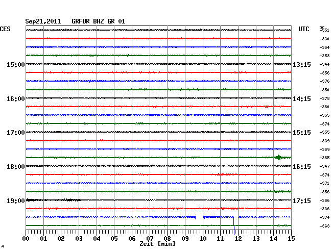The image size is (332, 252).
Task: Click the '11' minute axis label
Action: point(220,239)
